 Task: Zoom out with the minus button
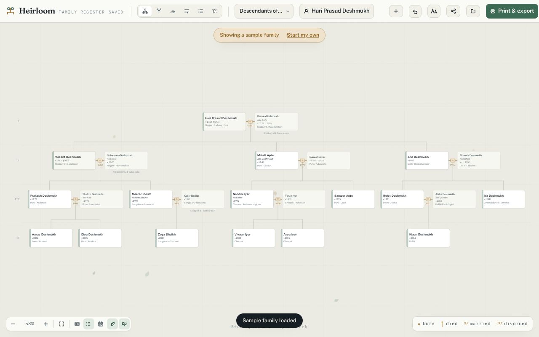tap(13, 324)
